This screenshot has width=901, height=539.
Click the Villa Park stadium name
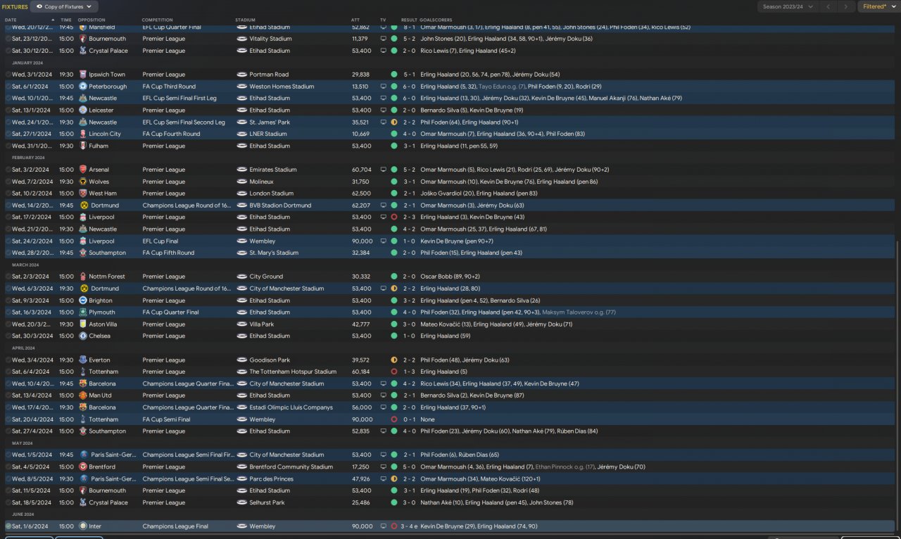tap(262, 324)
